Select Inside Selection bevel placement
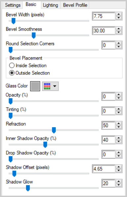 tap(28, 66)
